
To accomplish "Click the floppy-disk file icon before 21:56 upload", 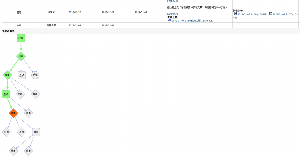I will click(x=236, y=14).
